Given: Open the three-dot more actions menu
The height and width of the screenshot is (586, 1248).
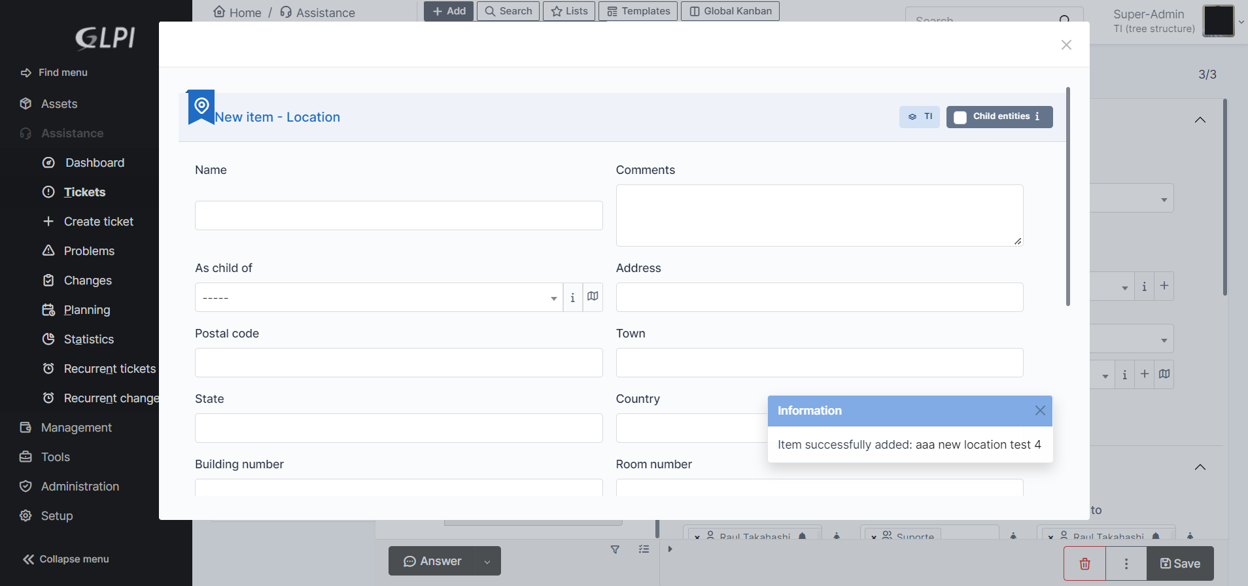Looking at the screenshot, I should (1126, 563).
